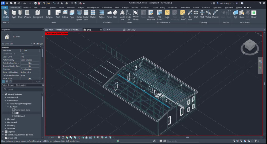
Task: Select the Wall tool in ribbon
Action: click(x=14, y=14)
